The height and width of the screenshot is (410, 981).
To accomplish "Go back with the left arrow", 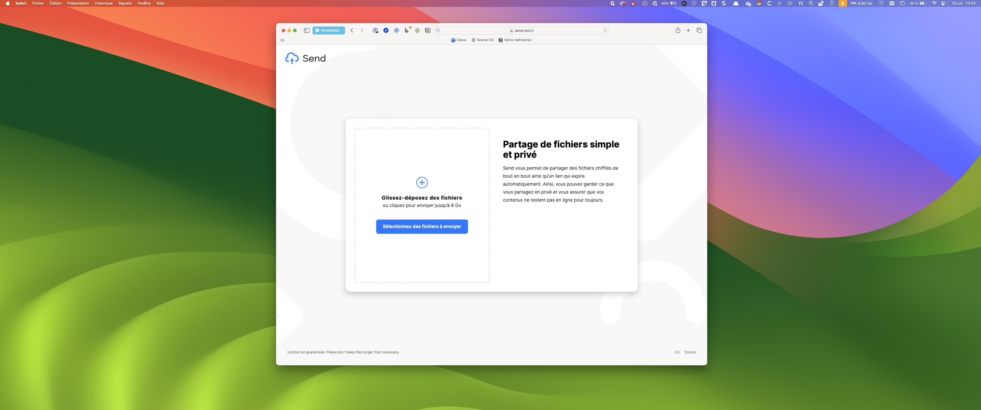I will (x=352, y=30).
